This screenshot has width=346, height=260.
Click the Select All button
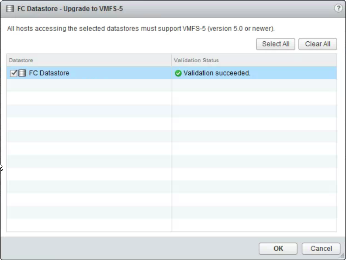pyautogui.click(x=275, y=44)
